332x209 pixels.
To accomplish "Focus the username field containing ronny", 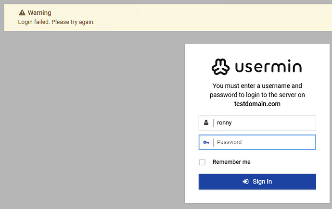I will [x=257, y=123].
